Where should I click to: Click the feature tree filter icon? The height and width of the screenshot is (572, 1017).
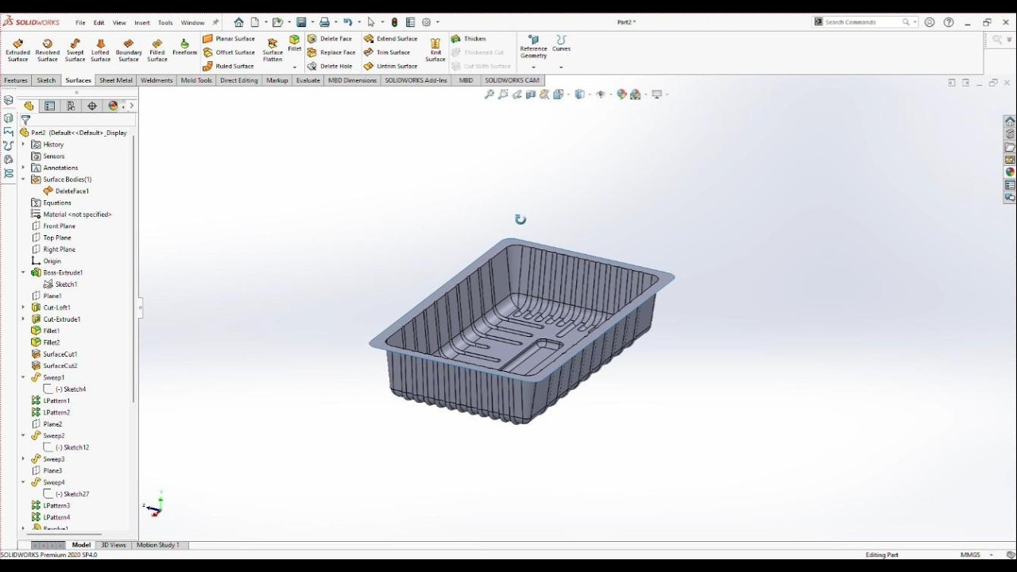(x=25, y=120)
